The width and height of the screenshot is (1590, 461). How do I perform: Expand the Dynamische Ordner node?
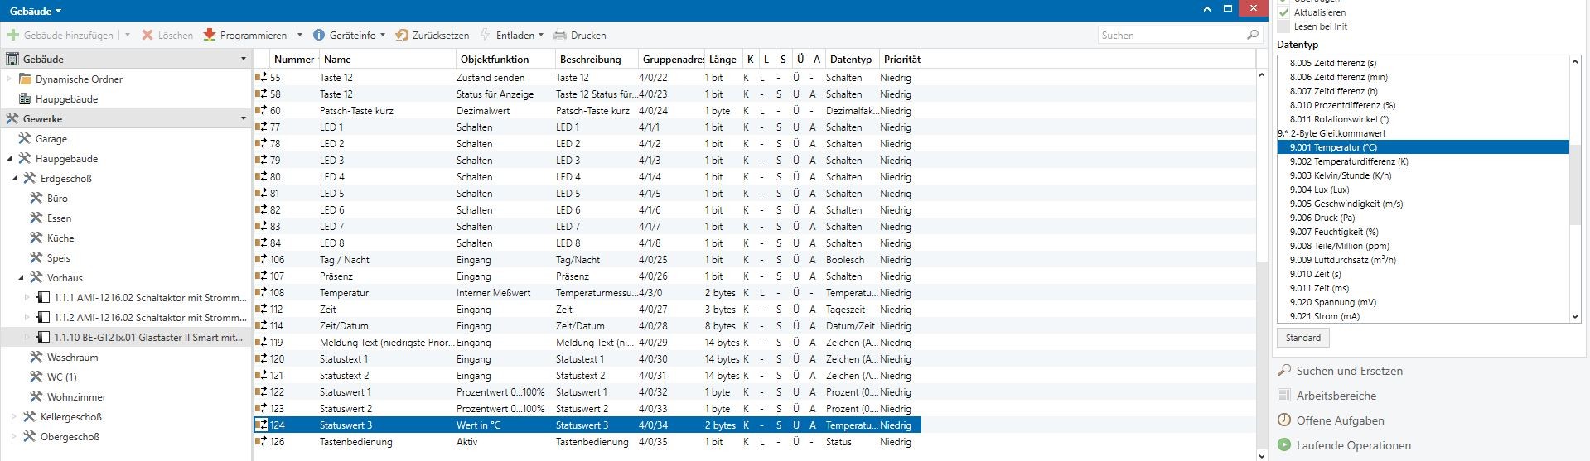click(9, 79)
